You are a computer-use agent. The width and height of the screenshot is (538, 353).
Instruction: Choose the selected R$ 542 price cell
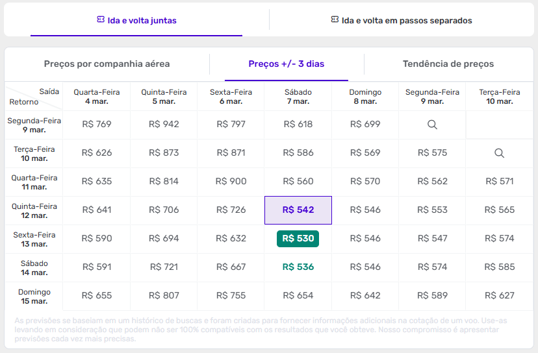[298, 210]
